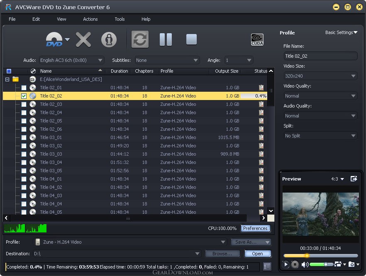Check the Title 03_04 checkbox

(x=24, y=163)
